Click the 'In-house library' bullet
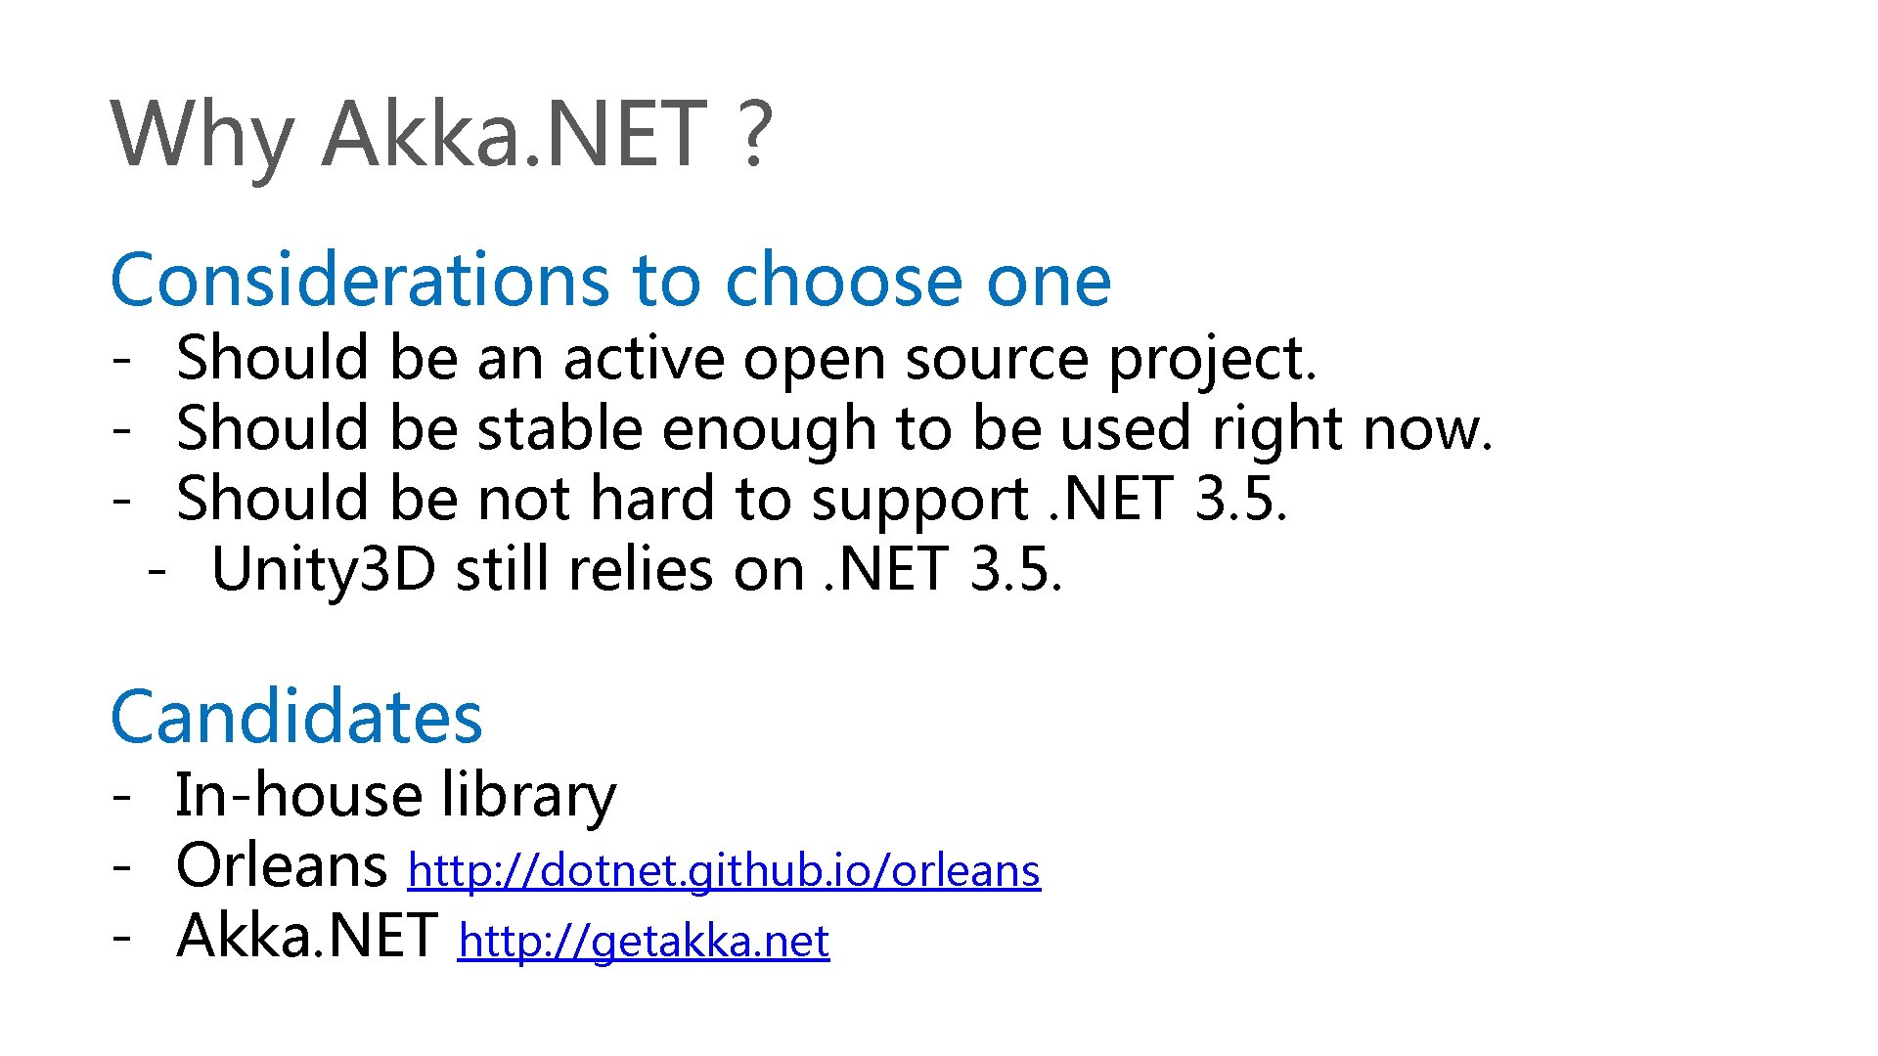Screen dimensions: 1878x1056 click(396, 795)
